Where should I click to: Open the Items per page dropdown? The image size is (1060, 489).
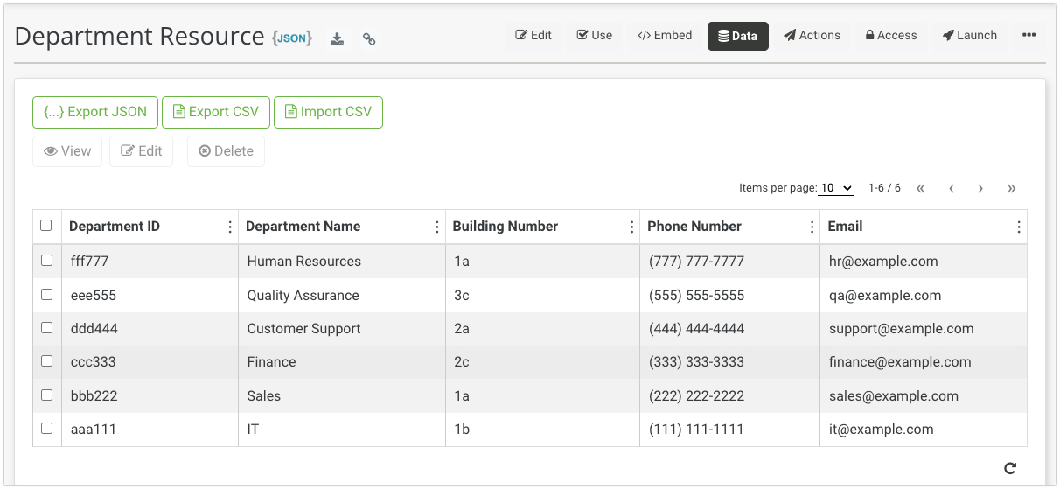point(836,188)
